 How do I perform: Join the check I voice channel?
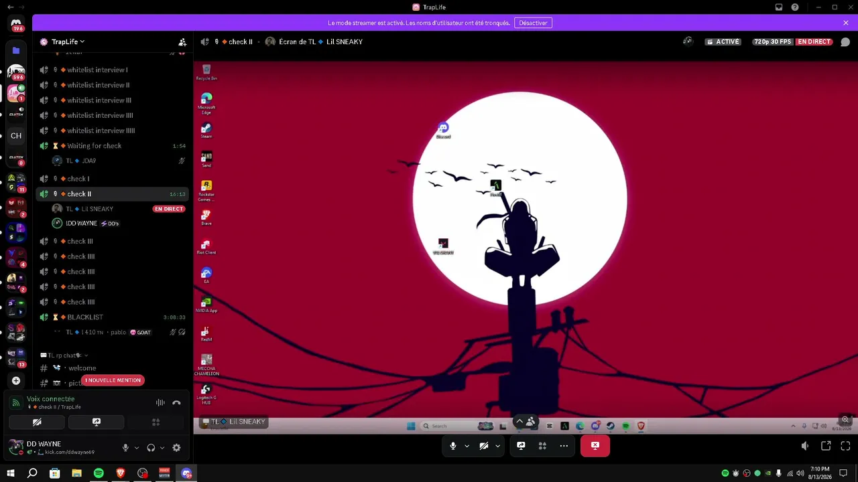tap(113, 179)
